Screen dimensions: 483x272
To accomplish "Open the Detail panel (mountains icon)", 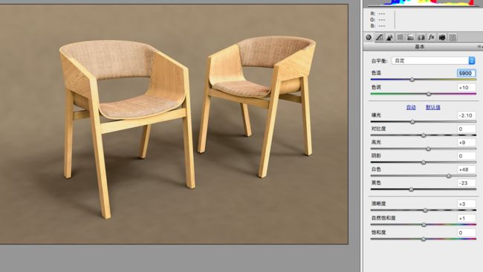I will tap(389, 38).
